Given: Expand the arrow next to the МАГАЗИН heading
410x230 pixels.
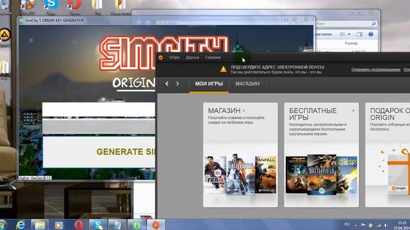Looking at the screenshot, I should [244, 111].
